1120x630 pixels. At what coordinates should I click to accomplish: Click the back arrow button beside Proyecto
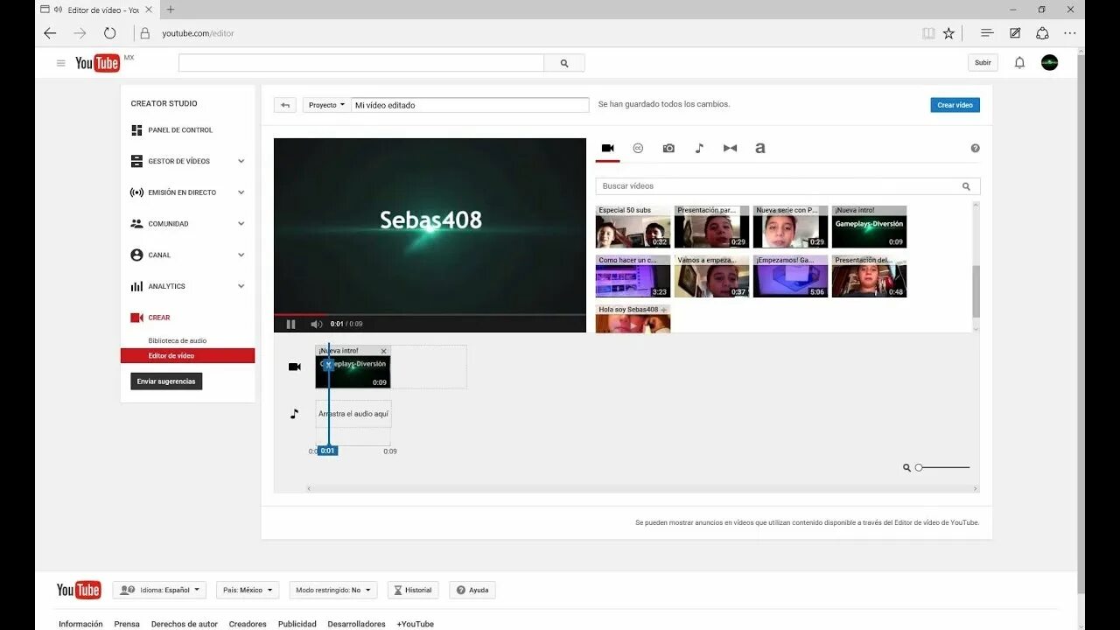(x=284, y=105)
